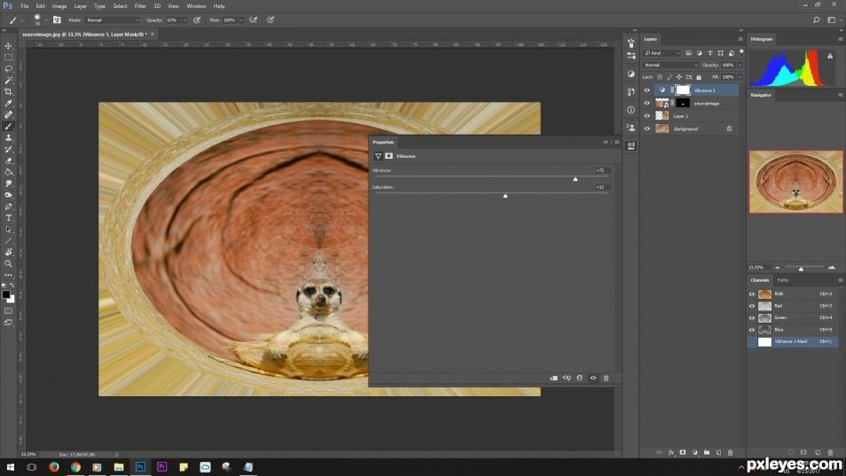The height and width of the screenshot is (476, 846).
Task: Open brush Flow dropdown in options bar
Action: 240,20
